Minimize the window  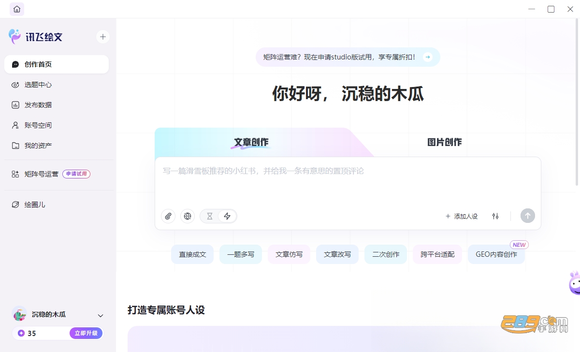(x=532, y=9)
